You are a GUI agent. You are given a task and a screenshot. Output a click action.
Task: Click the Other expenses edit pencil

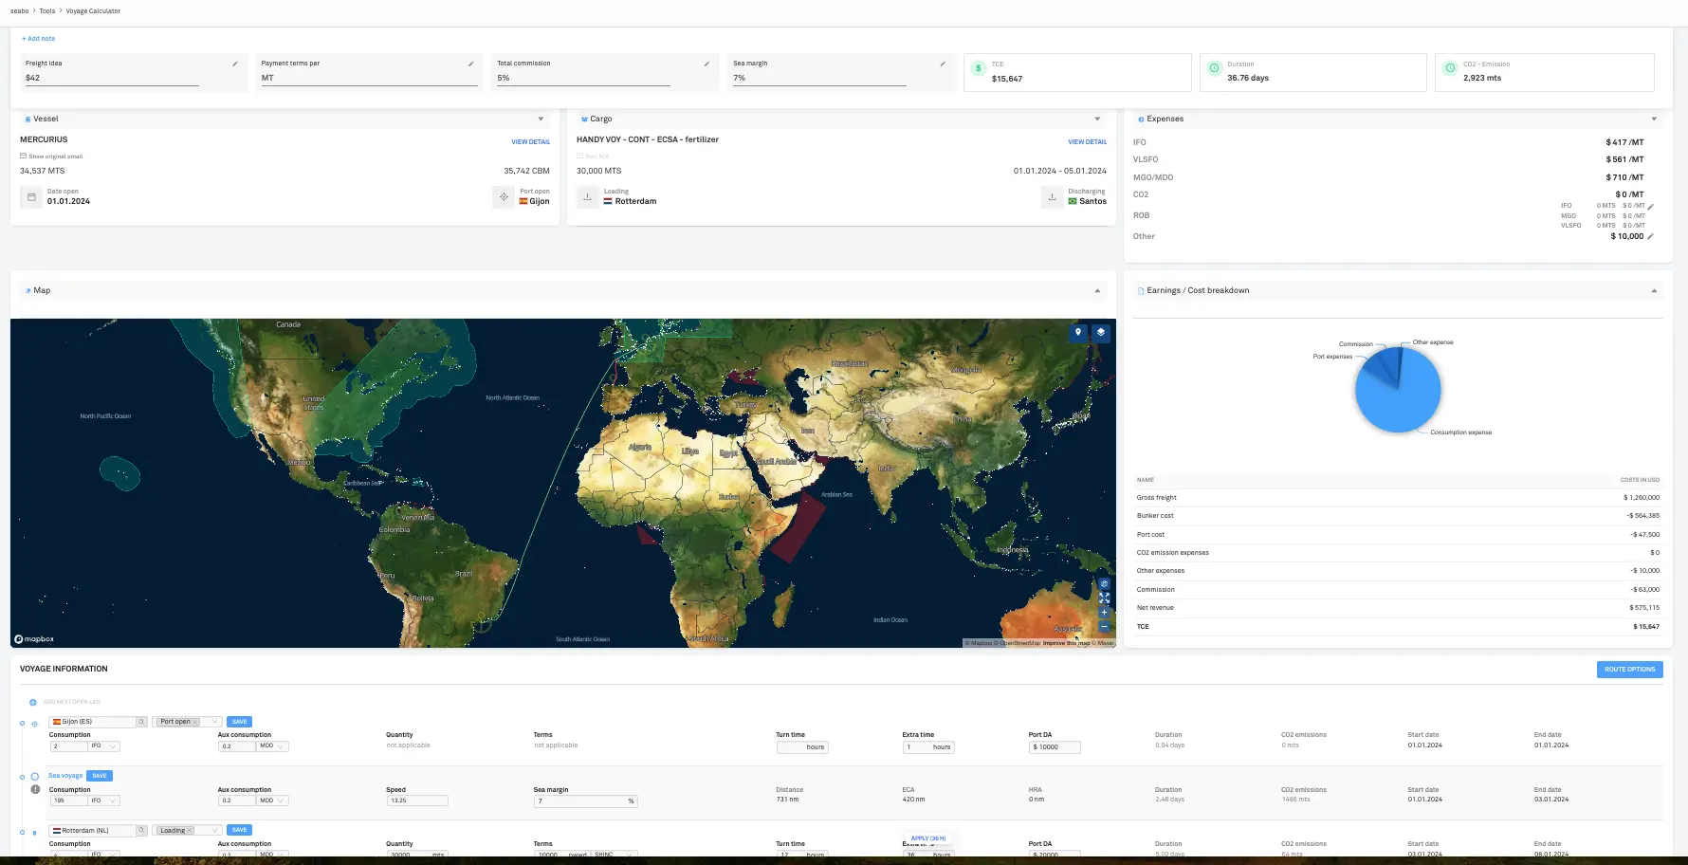point(1650,236)
